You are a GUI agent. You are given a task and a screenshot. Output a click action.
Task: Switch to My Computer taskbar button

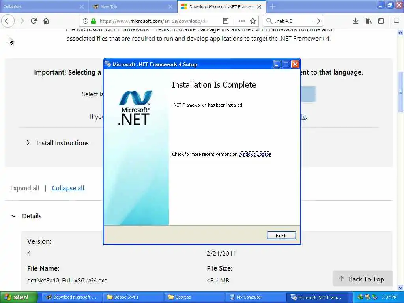(255, 297)
